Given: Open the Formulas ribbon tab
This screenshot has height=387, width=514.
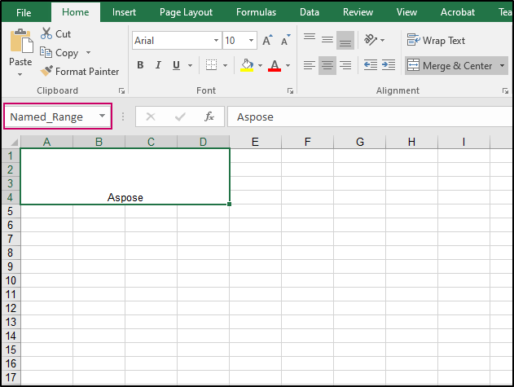Looking at the screenshot, I should click(x=256, y=12).
